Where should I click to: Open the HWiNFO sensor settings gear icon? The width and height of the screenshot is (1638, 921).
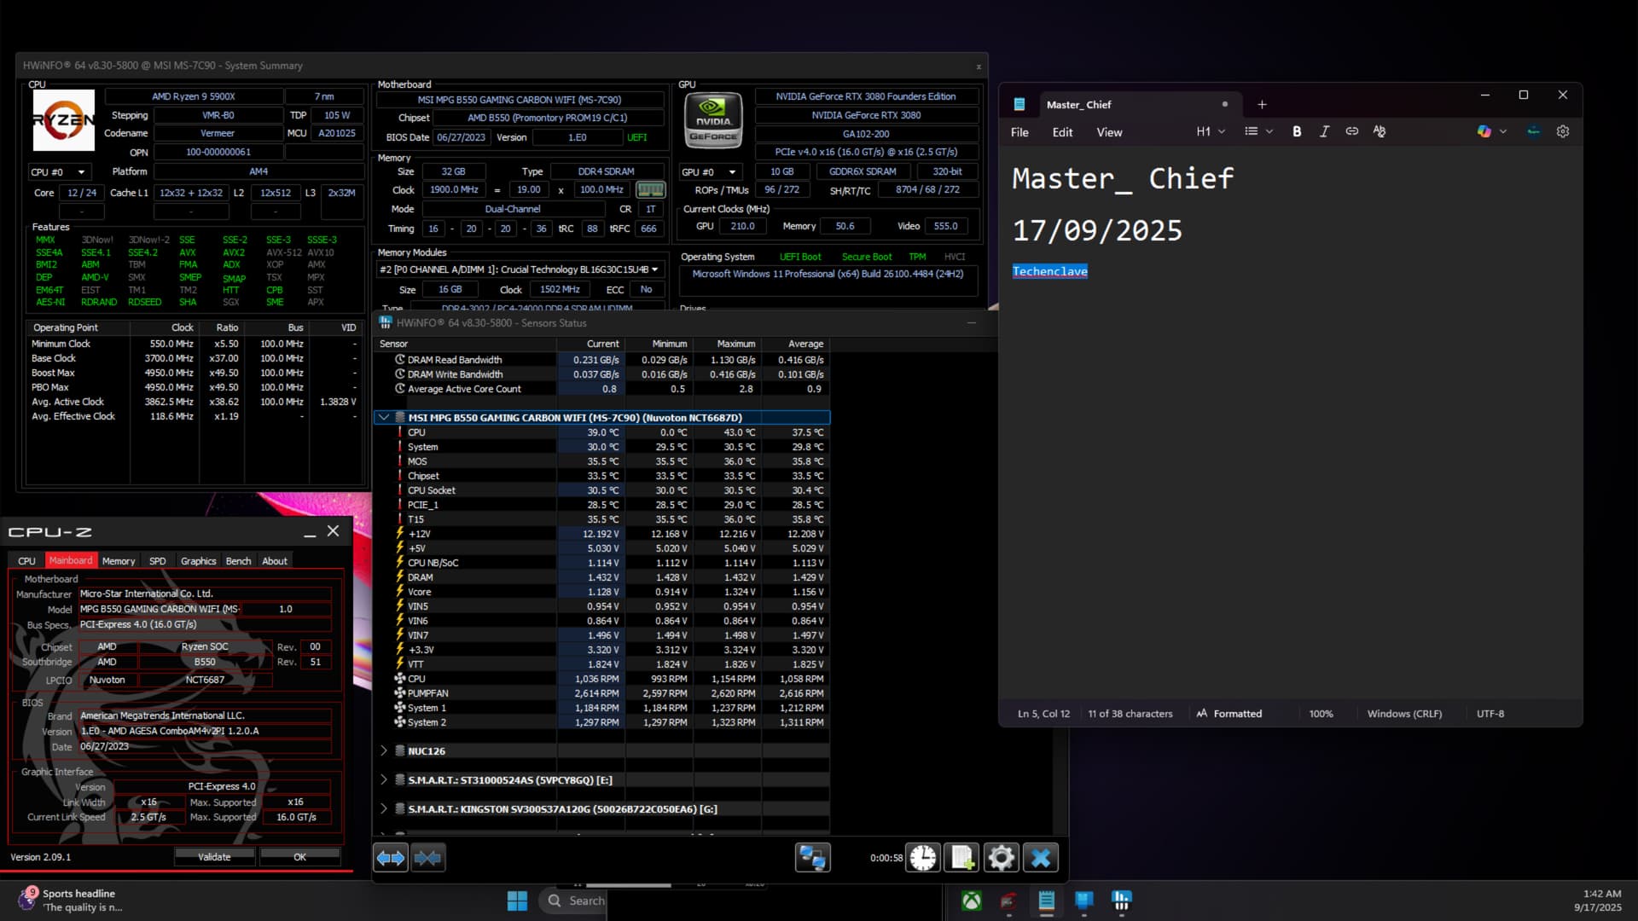tap(1001, 858)
